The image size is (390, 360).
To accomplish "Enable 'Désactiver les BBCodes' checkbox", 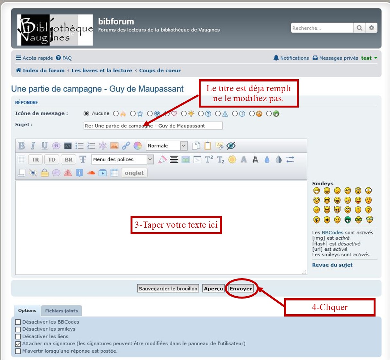I will [x=18, y=322].
